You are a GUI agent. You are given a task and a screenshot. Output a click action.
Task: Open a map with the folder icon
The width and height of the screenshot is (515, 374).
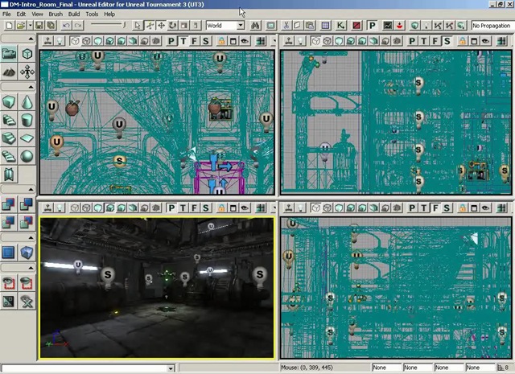point(21,25)
